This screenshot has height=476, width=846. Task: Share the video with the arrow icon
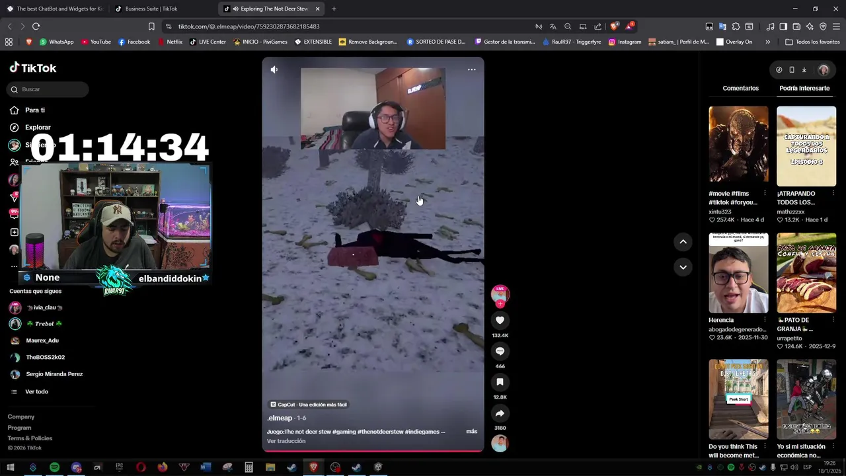[x=500, y=413]
